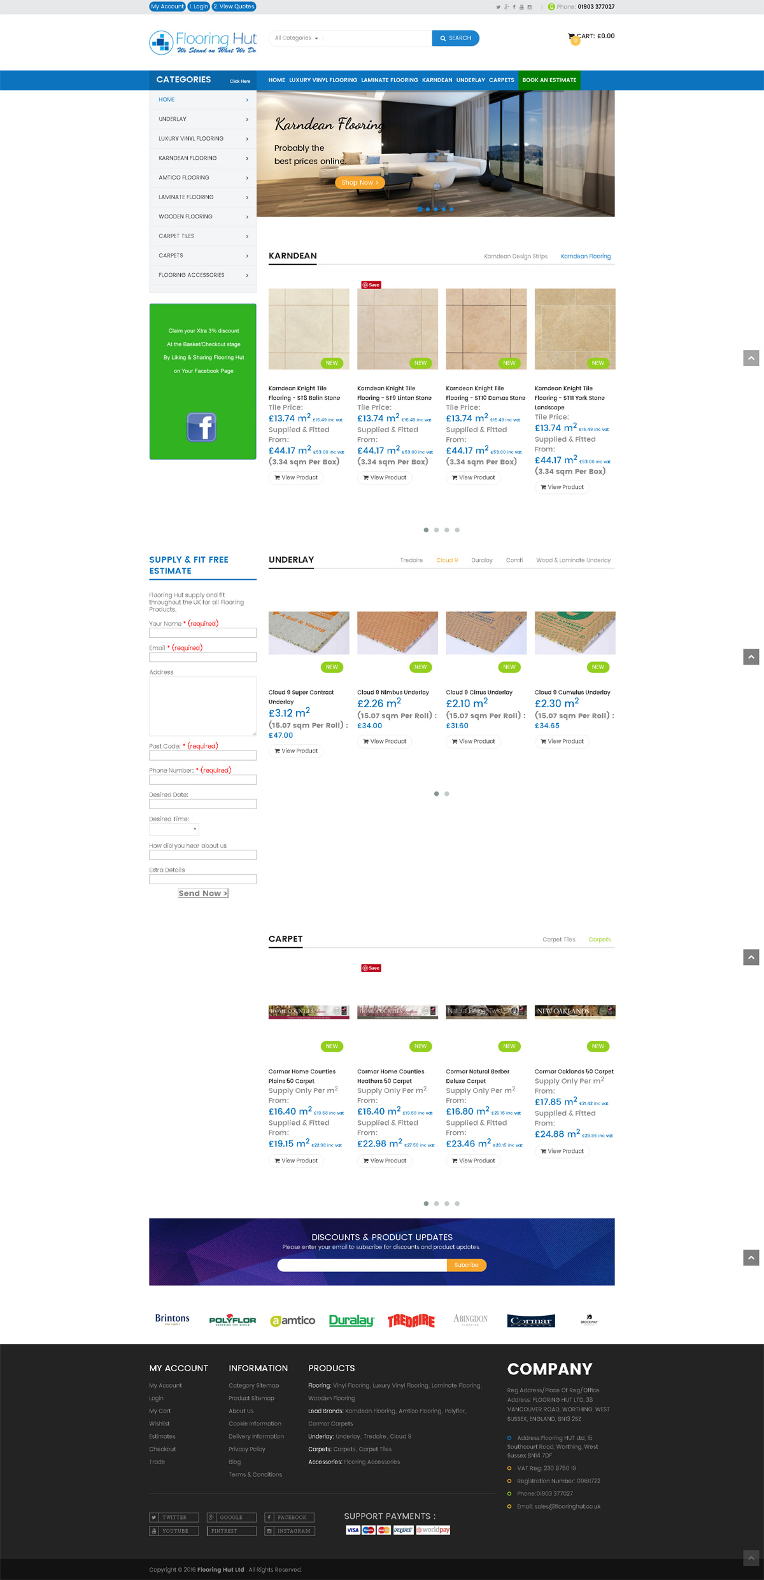Viewport: 764px width, 1580px height.
Task: Click the Pinterest Save badge above Carpet products
Action: (x=371, y=968)
